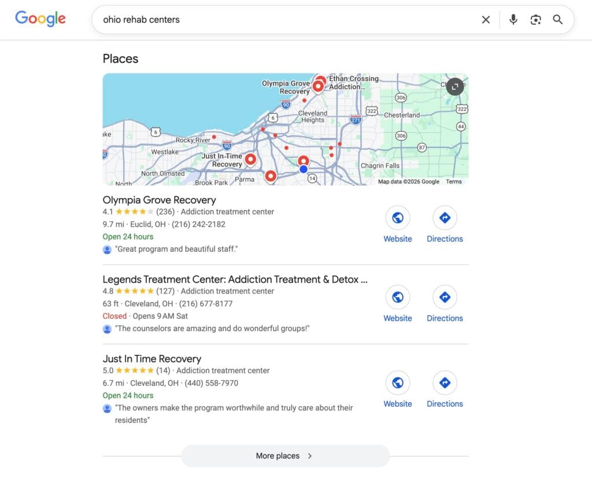Open the map Terms link
The width and height of the screenshot is (592, 486).
pyautogui.click(x=454, y=181)
